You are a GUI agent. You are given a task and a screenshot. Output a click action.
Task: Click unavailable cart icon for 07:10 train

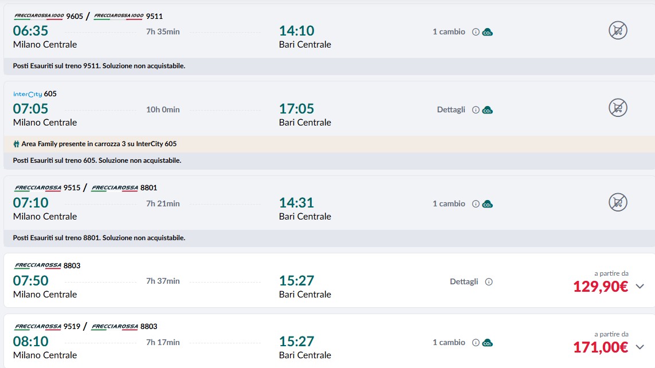click(618, 202)
